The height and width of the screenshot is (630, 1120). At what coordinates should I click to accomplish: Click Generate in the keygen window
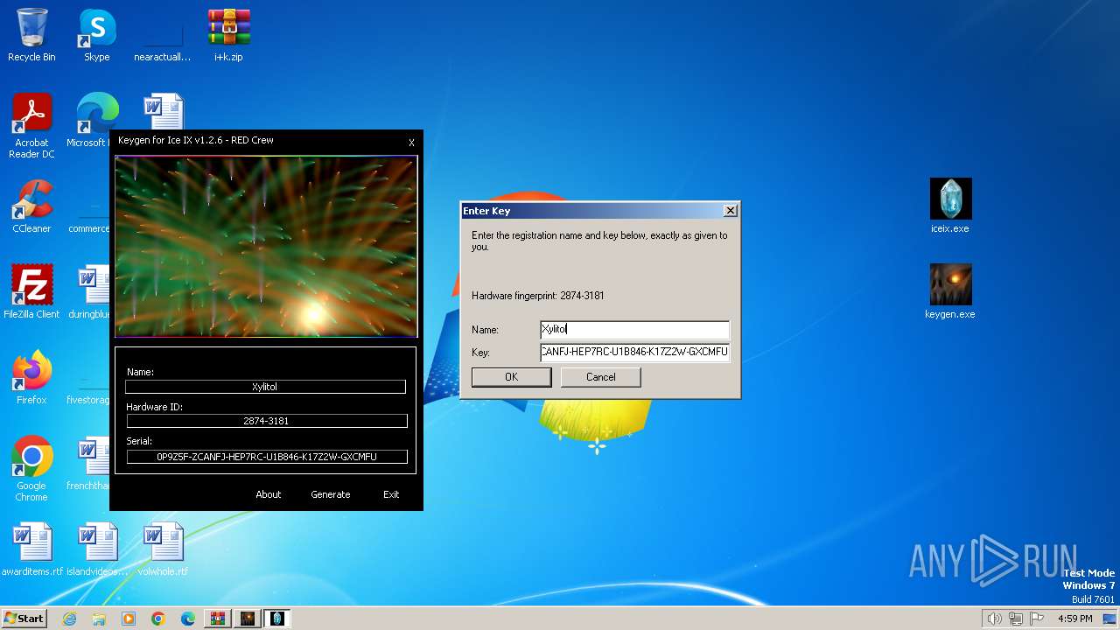[x=331, y=494]
